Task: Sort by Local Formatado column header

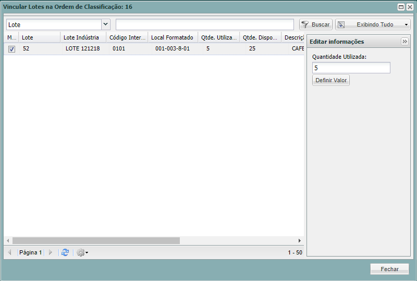Action: pos(173,37)
